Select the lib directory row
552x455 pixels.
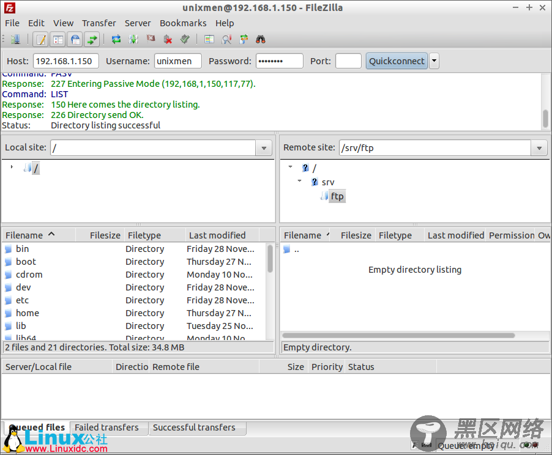pos(134,326)
